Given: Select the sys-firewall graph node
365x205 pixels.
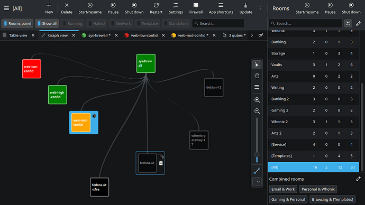Looking at the screenshot, I should point(146,63).
